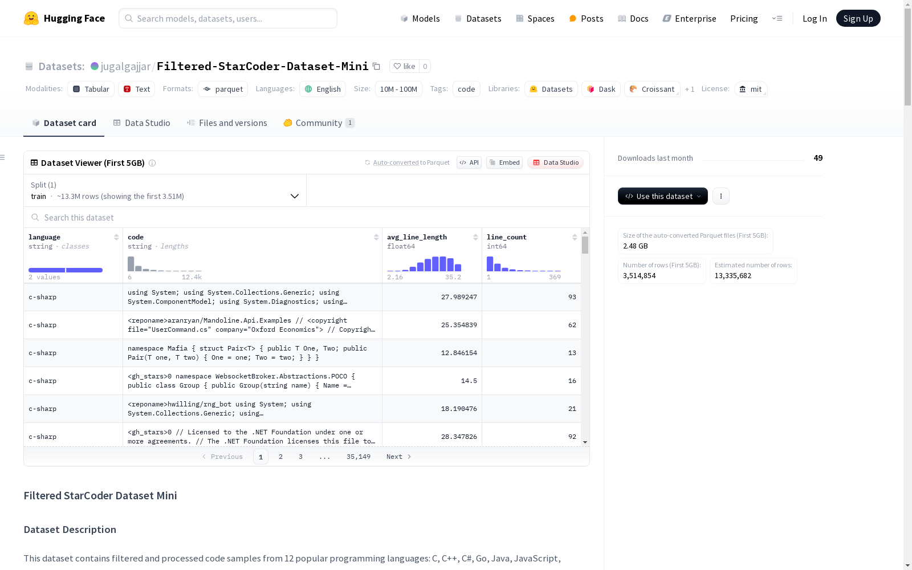The image size is (912, 570).
Task: Open the left sidebar toggle icon
Action: [x=3, y=157]
